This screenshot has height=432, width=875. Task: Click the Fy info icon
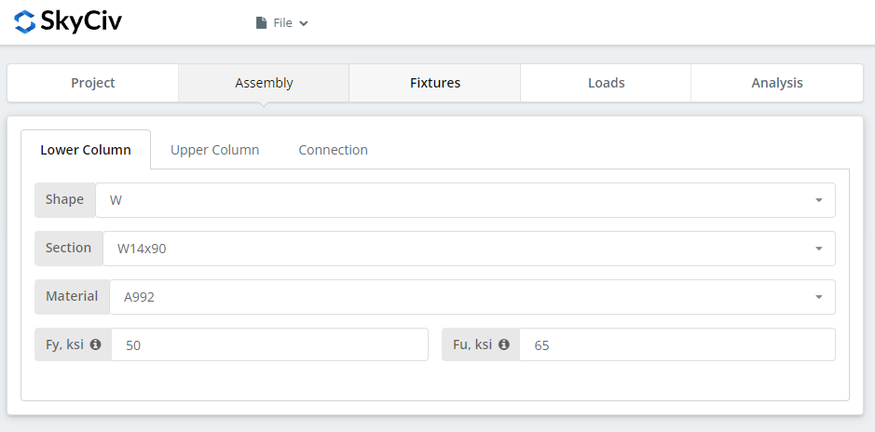(95, 344)
